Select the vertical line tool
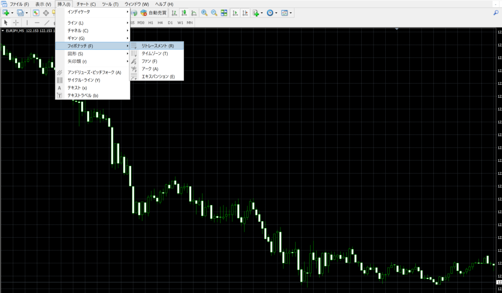This screenshot has width=502, height=293. click(27, 23)
